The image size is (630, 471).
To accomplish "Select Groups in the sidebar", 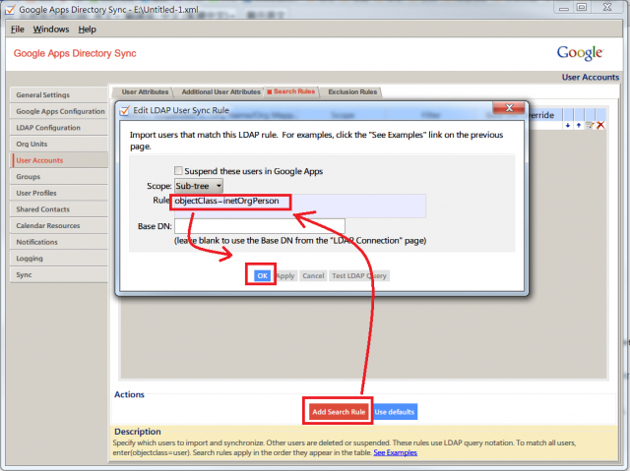I will pos(59,177).
